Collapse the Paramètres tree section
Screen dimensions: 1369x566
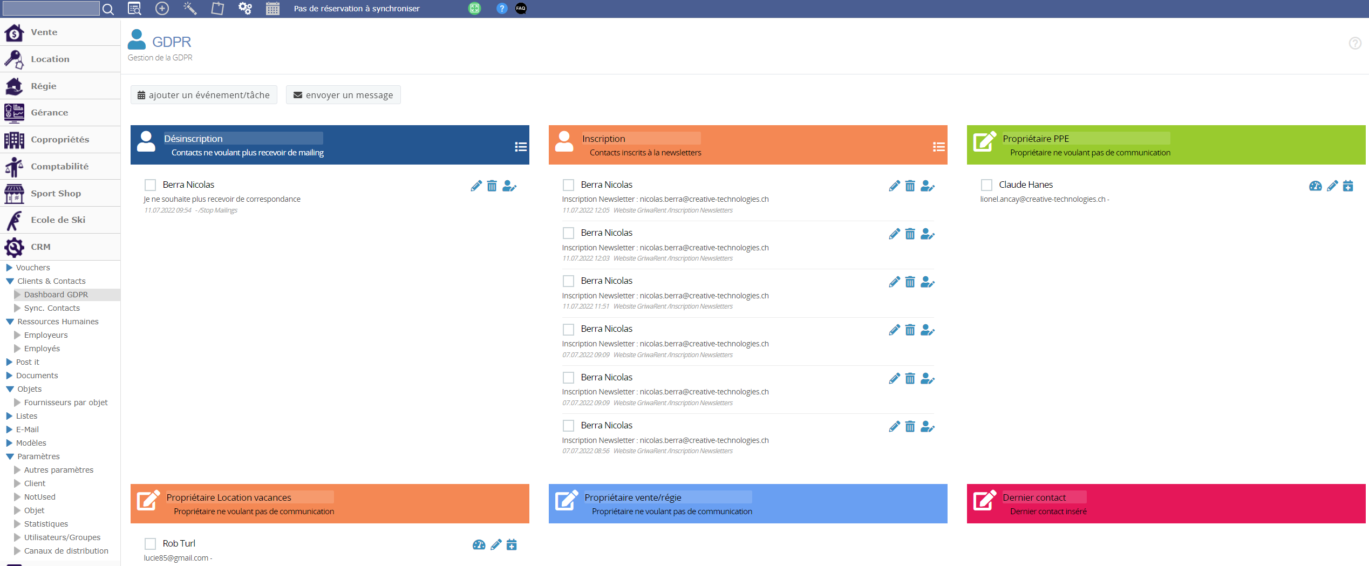pyautogui.click(x=10, y=456)
